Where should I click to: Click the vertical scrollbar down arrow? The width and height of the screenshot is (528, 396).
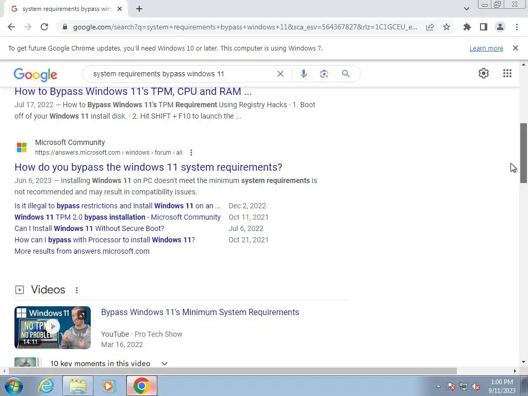point(524,362)
